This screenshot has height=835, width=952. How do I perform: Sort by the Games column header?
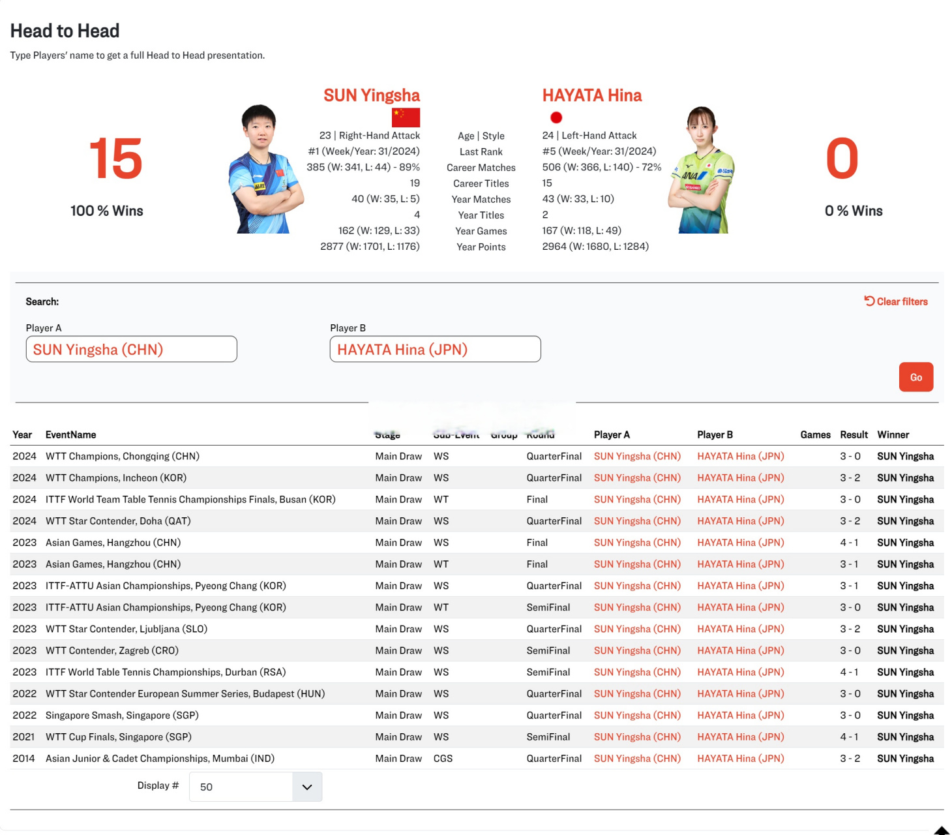point(816,434)
